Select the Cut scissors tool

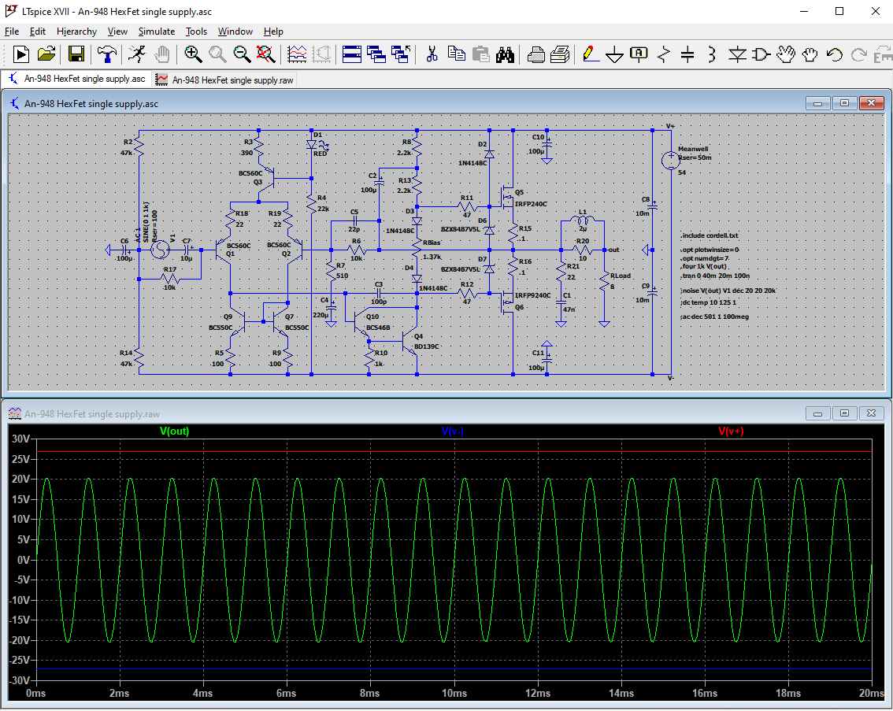tap(432, 54)
